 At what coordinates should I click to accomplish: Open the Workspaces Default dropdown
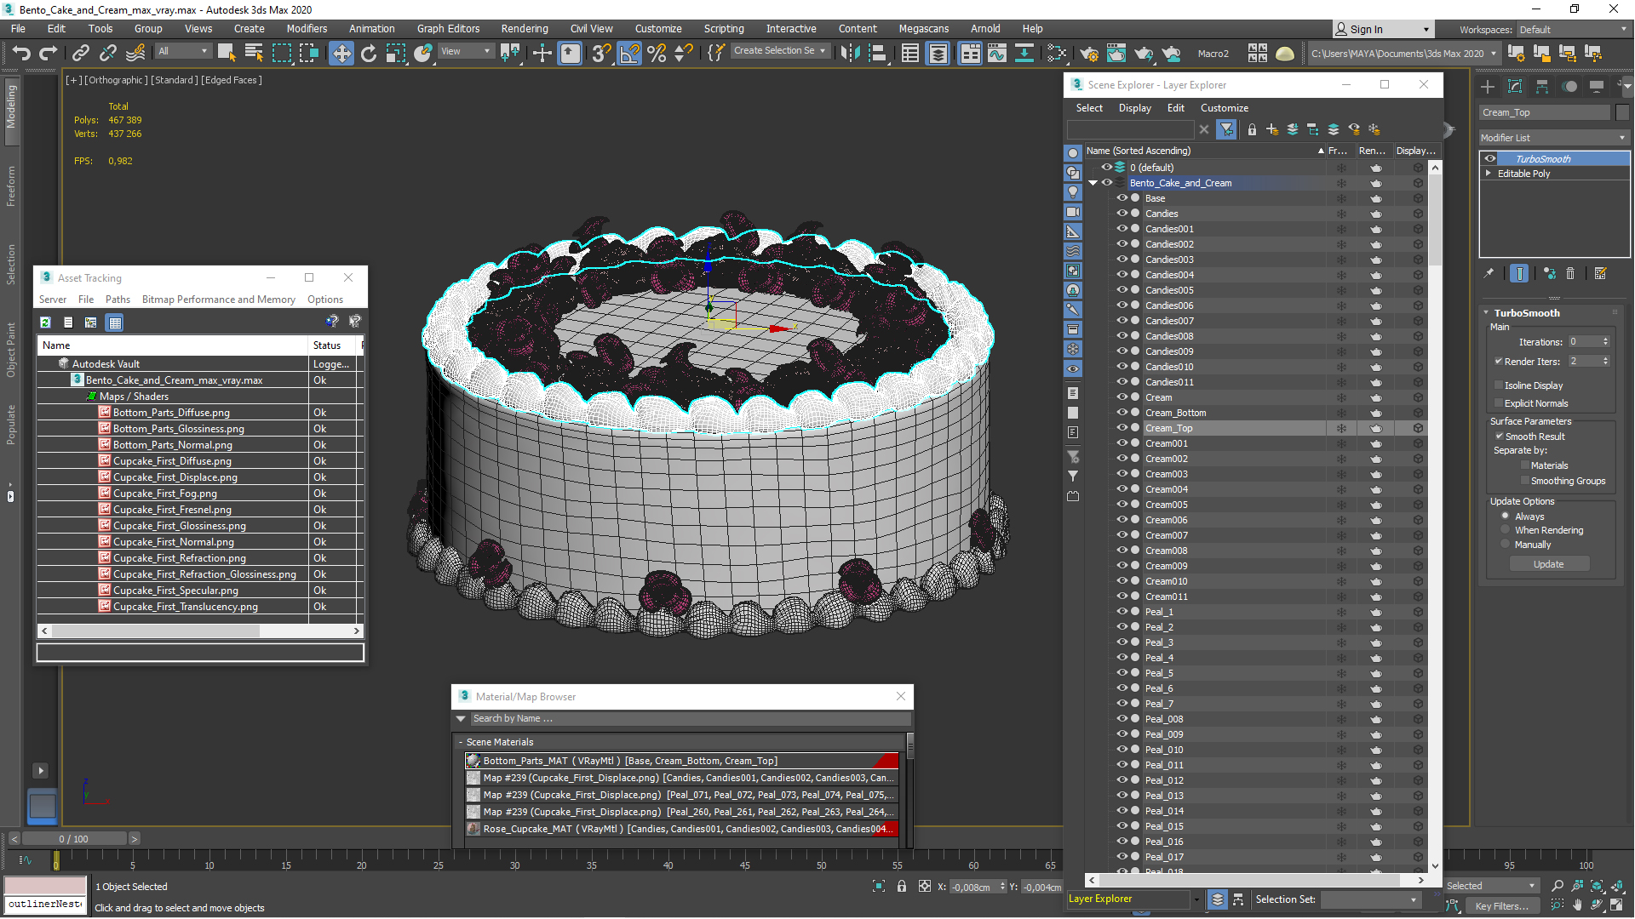point(1572,29)
